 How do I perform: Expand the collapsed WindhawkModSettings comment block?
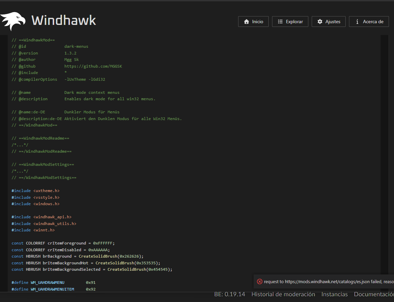click(x=20, y=171)
